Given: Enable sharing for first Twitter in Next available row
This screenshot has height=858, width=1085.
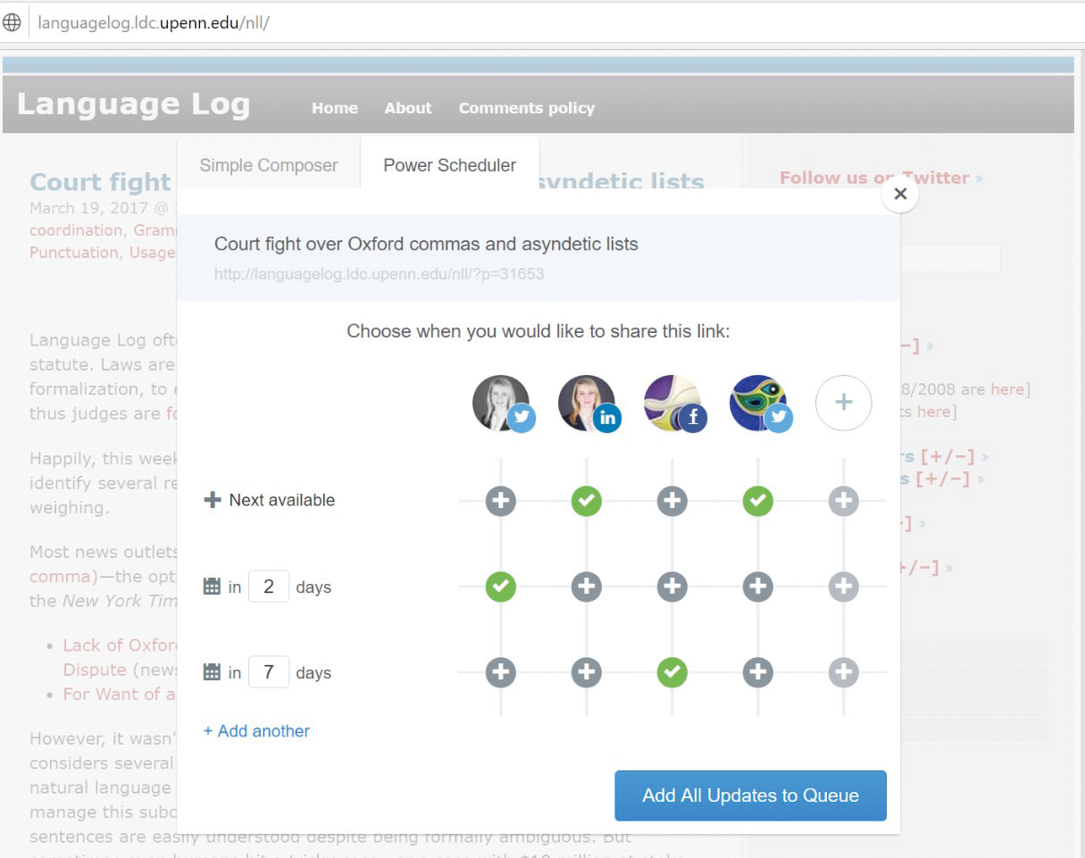Looking at the screenshot, I should pos(500,501).
